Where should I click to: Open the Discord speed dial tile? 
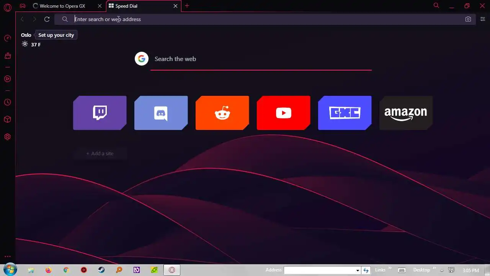tap(161, 113)
